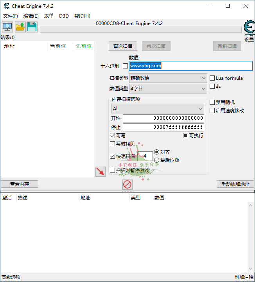255x282 pixels.
Task: Click the 设置 settings label
Action: [x=249, y=40]
